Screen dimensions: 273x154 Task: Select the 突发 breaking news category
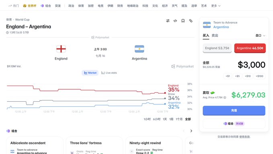tap(58, 6)
